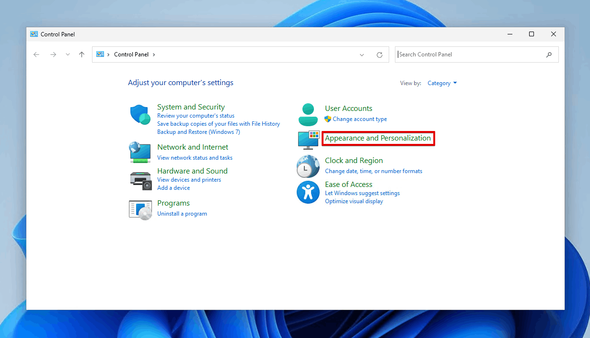
Task: Open the Change account type link
Action: pyautogui.click(x=360, y=119)
